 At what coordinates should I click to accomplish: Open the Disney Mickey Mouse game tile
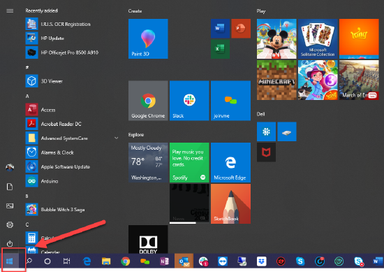tap(276, 38)
